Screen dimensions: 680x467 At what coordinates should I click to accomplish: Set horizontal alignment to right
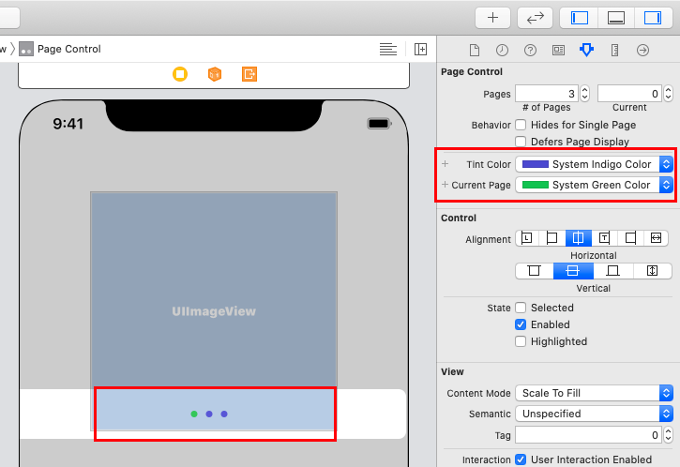point(630,238)
